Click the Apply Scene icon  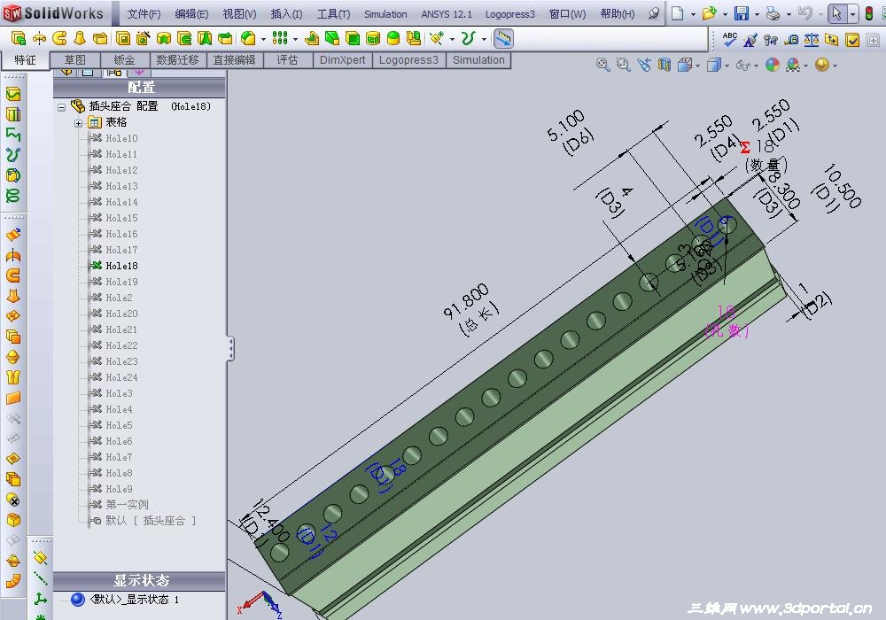point(793,66)
